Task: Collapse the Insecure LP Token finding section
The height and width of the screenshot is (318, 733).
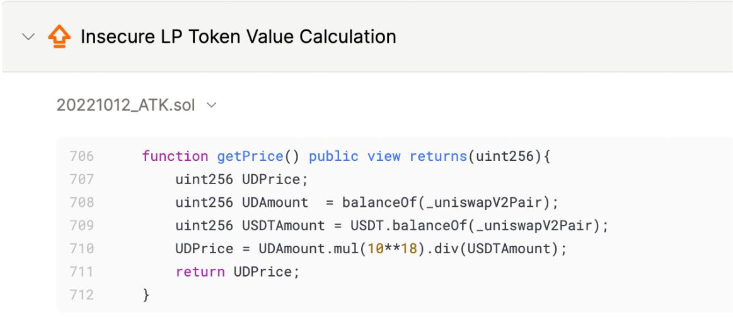Action: coord(28,37)
